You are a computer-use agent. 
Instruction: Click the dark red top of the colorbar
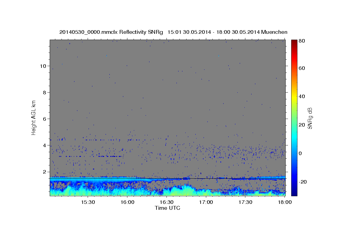click(294, 42)
